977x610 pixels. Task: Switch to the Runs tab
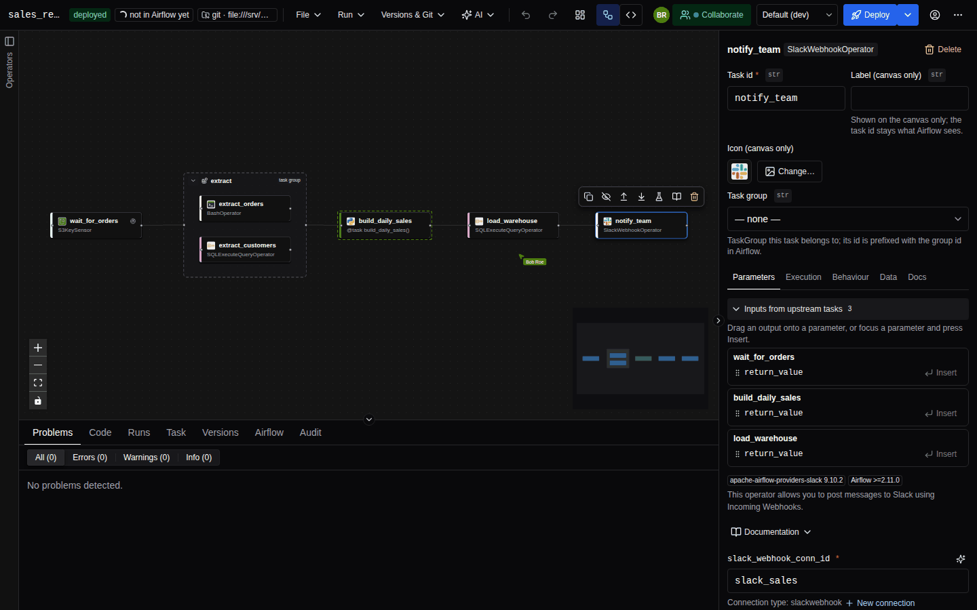click(139, 432)
